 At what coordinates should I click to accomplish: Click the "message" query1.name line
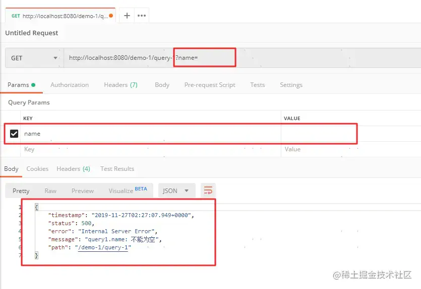pos(105,239)
